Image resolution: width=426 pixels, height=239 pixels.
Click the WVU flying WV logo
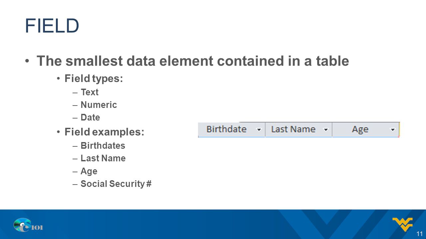pyautogui.click(x=402, y=225)
